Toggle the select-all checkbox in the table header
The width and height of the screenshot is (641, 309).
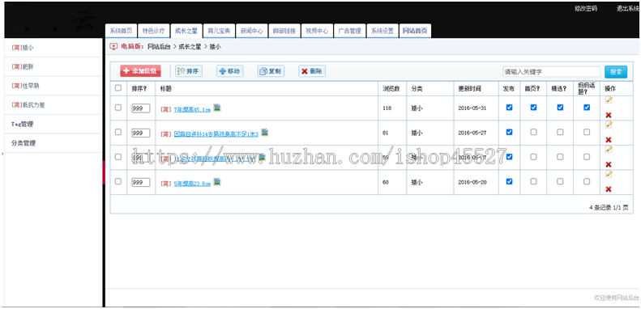pos(118,87)
